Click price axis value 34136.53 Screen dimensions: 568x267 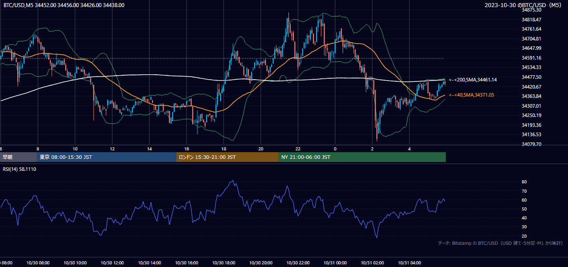(532, 134)
